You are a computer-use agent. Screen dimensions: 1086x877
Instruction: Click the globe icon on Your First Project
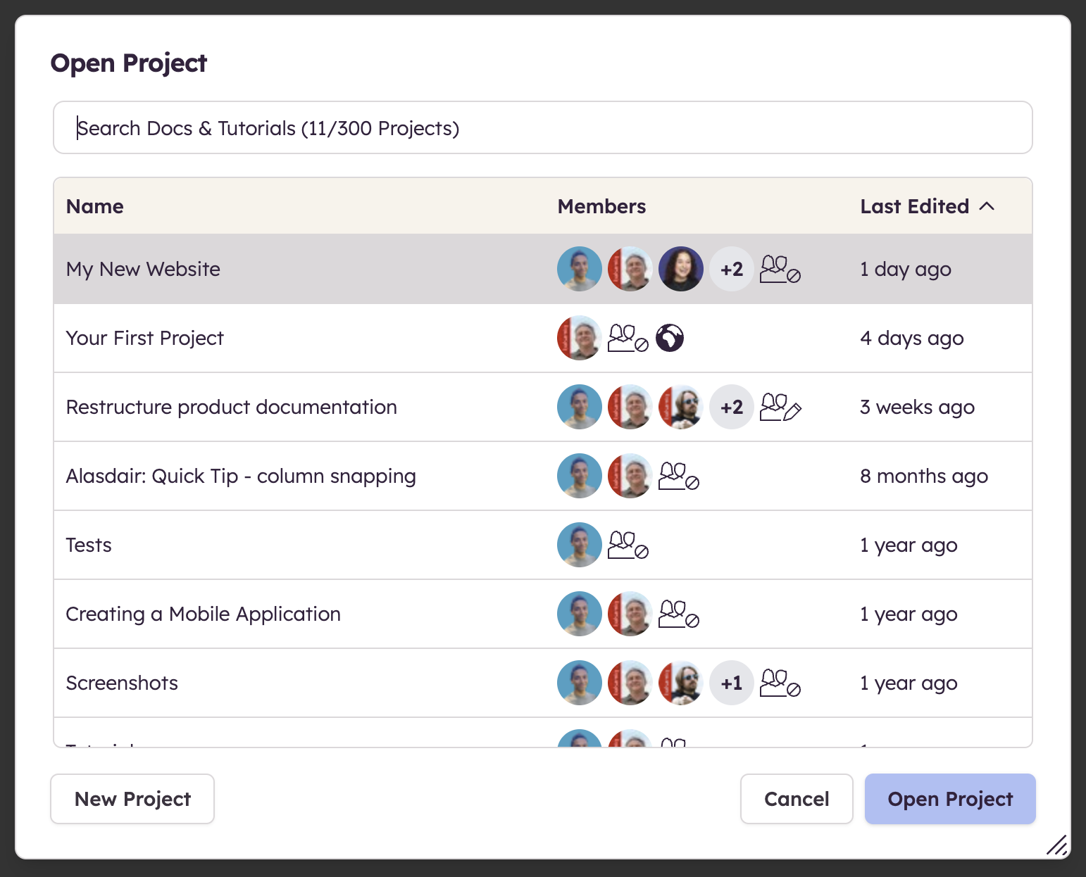click(670, 338)
